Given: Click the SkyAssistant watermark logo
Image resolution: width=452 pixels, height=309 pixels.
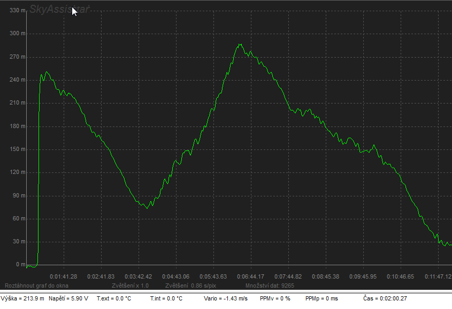Looking at the screenshot, I should click(x=59, y=9).
